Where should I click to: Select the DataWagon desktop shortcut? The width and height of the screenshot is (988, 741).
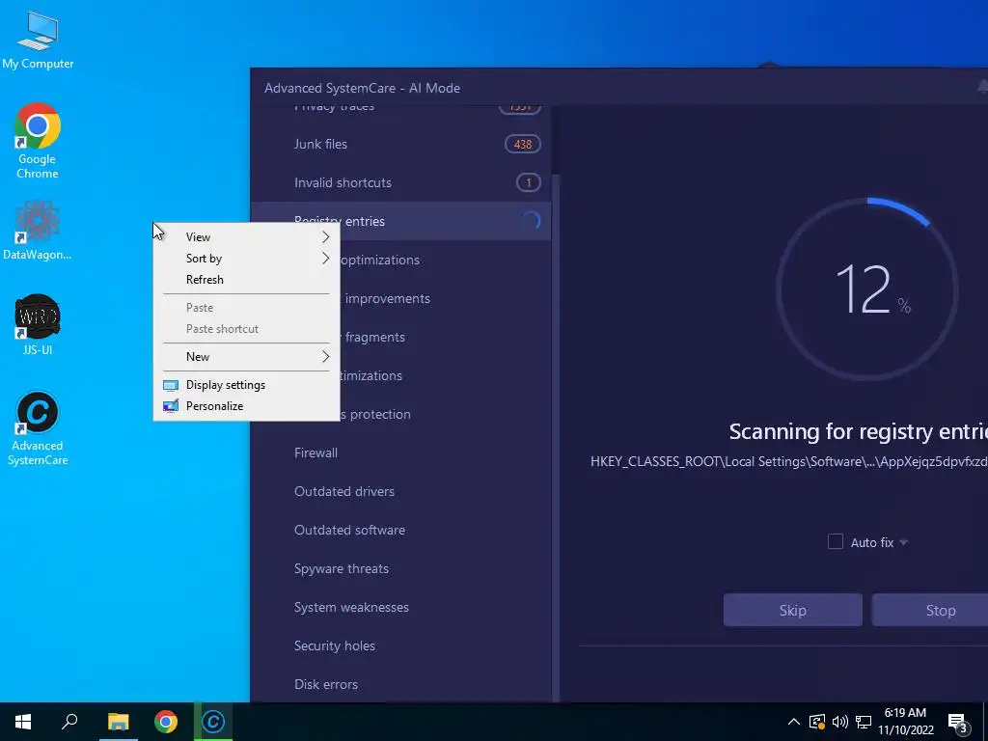38,231
